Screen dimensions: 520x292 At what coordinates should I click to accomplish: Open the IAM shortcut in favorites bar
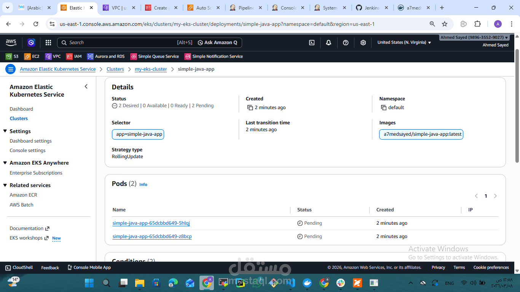(74, 56)
